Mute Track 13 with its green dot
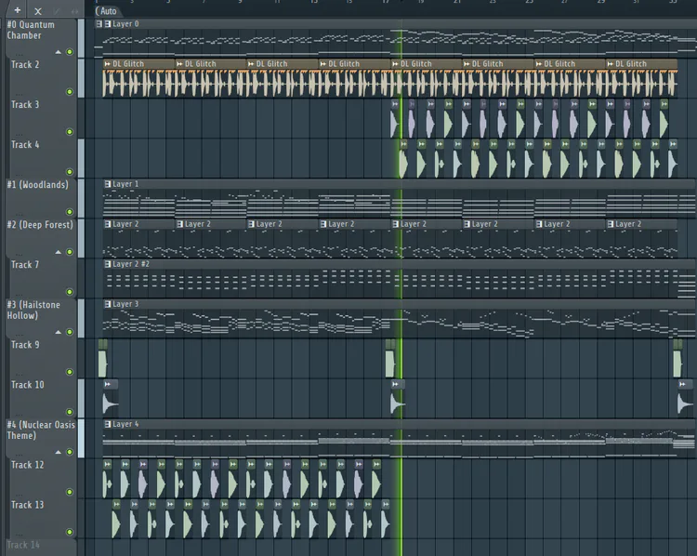The image size is (697, 556). coord(70,532)
